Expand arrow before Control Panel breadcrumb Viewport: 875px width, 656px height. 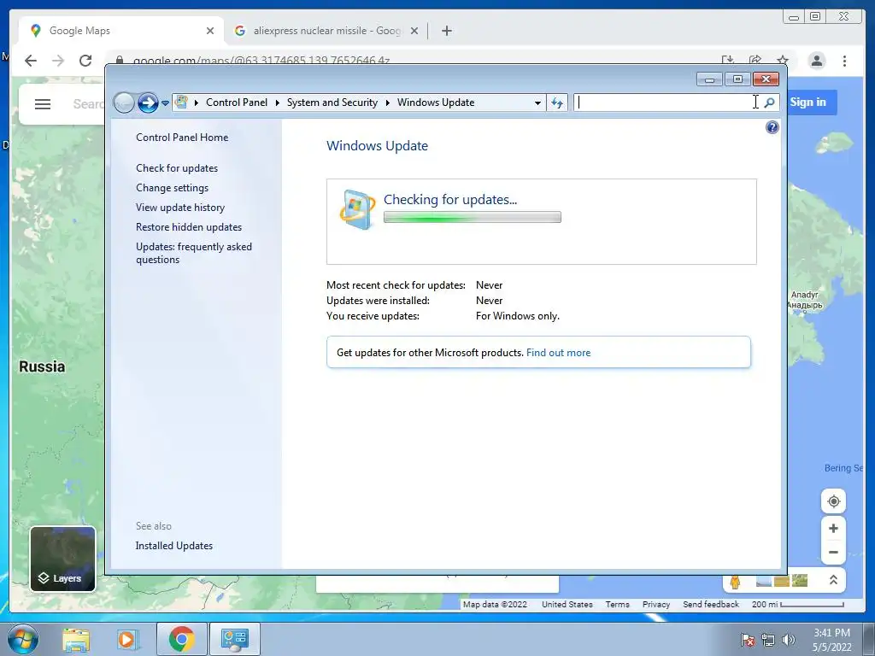tap(196, 102)
